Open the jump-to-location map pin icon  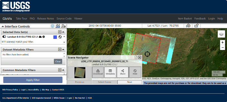[188, 26]
